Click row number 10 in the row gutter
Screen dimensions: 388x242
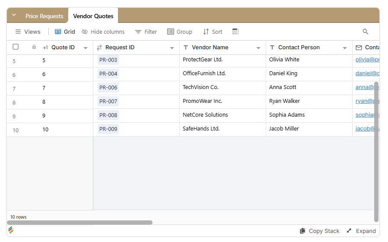pos(16,130)
